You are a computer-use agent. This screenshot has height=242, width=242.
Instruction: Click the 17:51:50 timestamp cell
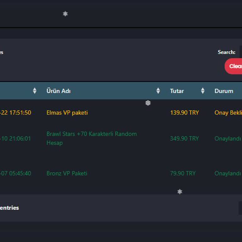pos(15,112)
